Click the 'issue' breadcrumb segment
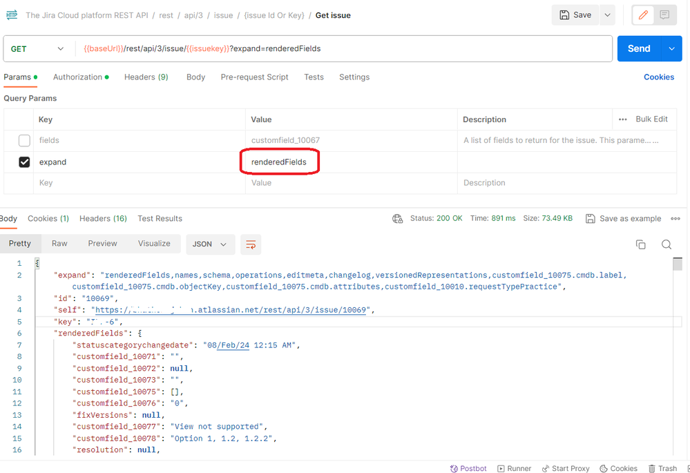690x473 pixels. [224, 15]
